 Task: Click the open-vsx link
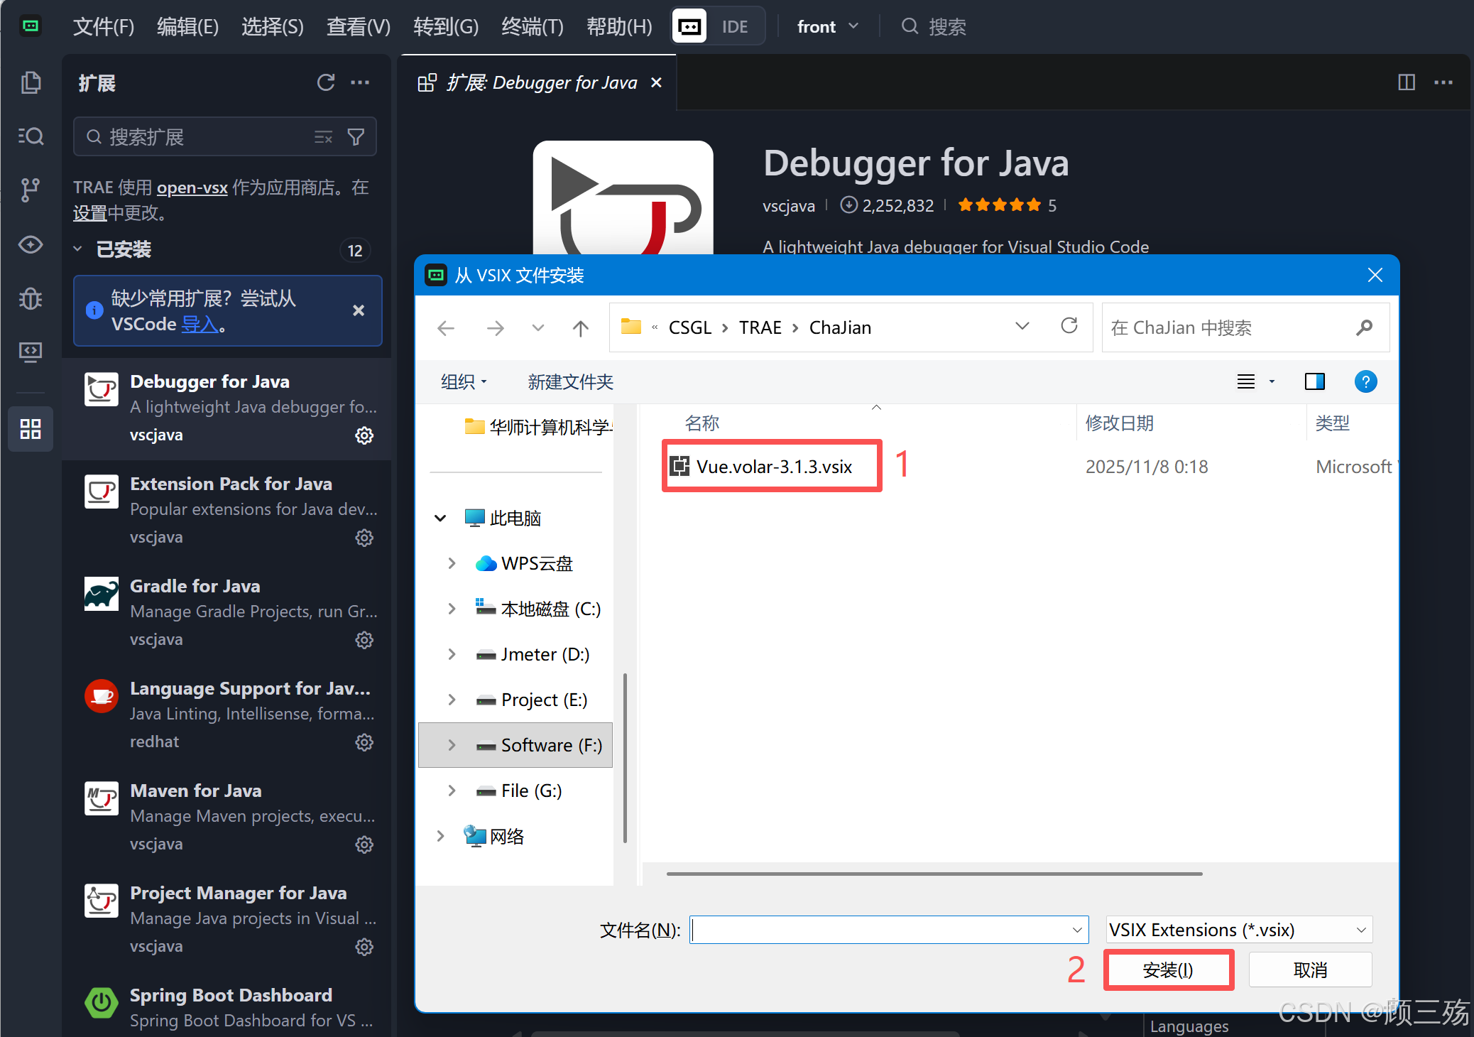(192, 188)
